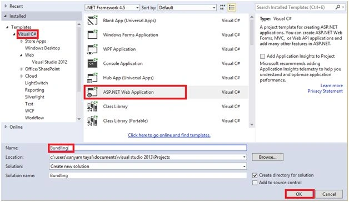The image size is (349, 202).
Task: Click the tree pane scroll up arrow
Action: pos(79,24)
